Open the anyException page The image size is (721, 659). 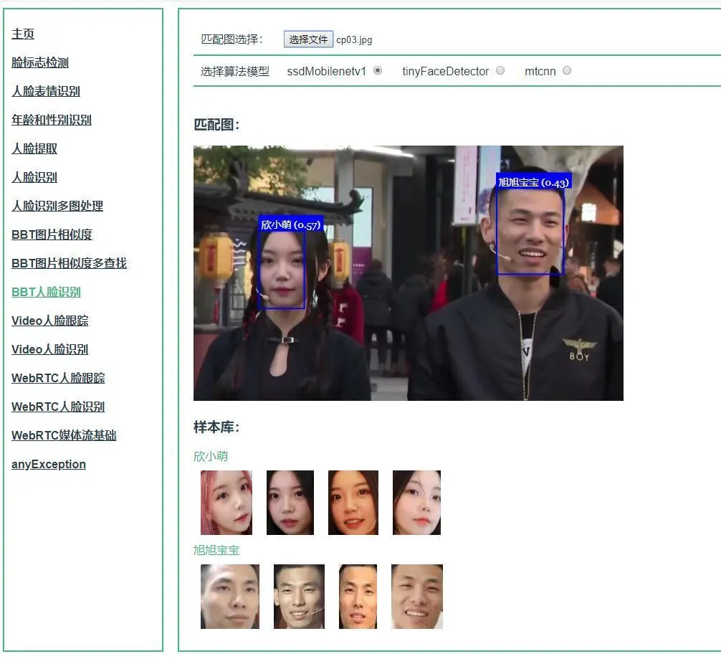pos(48,464)
